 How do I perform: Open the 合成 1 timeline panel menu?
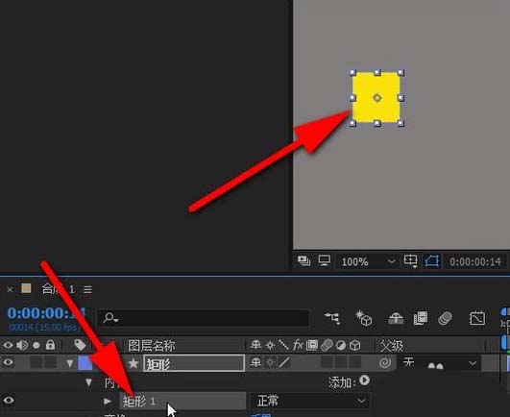tap(87, 289)
